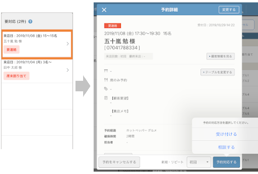Choose 受け付ける in the popup
This screenshot has height=174, width=258.
(226, 134)
